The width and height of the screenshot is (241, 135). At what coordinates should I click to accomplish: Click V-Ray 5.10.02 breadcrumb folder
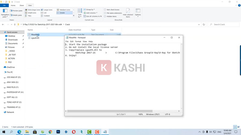click(x=42, y=25)
